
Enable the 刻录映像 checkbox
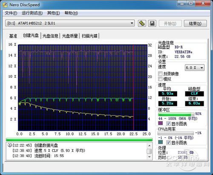pos(160,73)
